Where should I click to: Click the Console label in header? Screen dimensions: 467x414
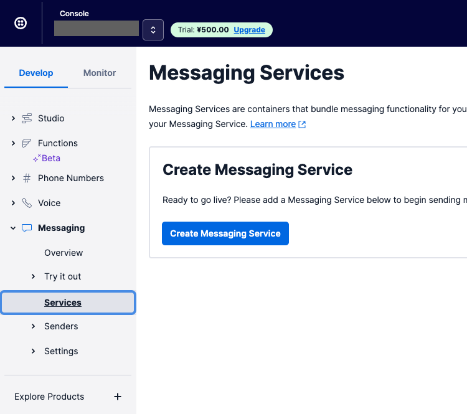(74, 14)
